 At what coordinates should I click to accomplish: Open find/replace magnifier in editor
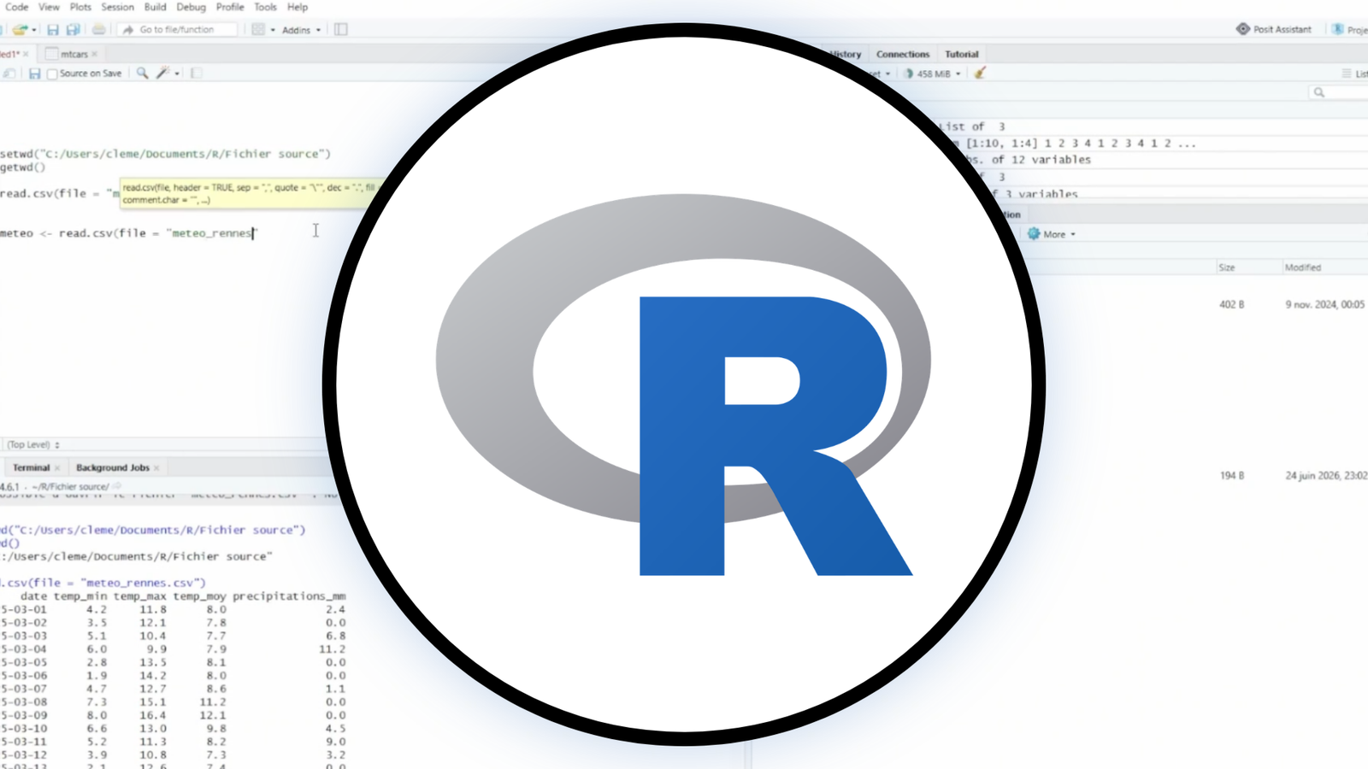point(142,73)
